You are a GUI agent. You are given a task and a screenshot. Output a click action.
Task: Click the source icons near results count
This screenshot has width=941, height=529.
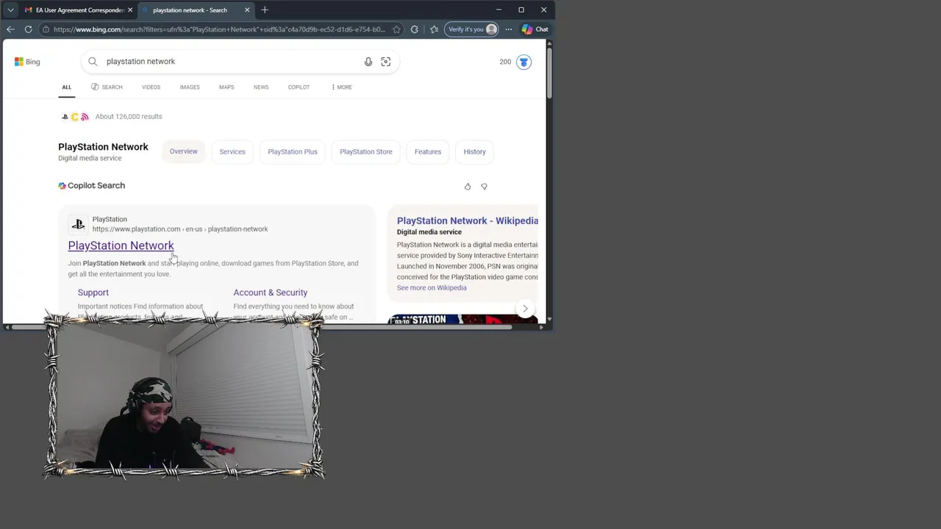point(75,117)
